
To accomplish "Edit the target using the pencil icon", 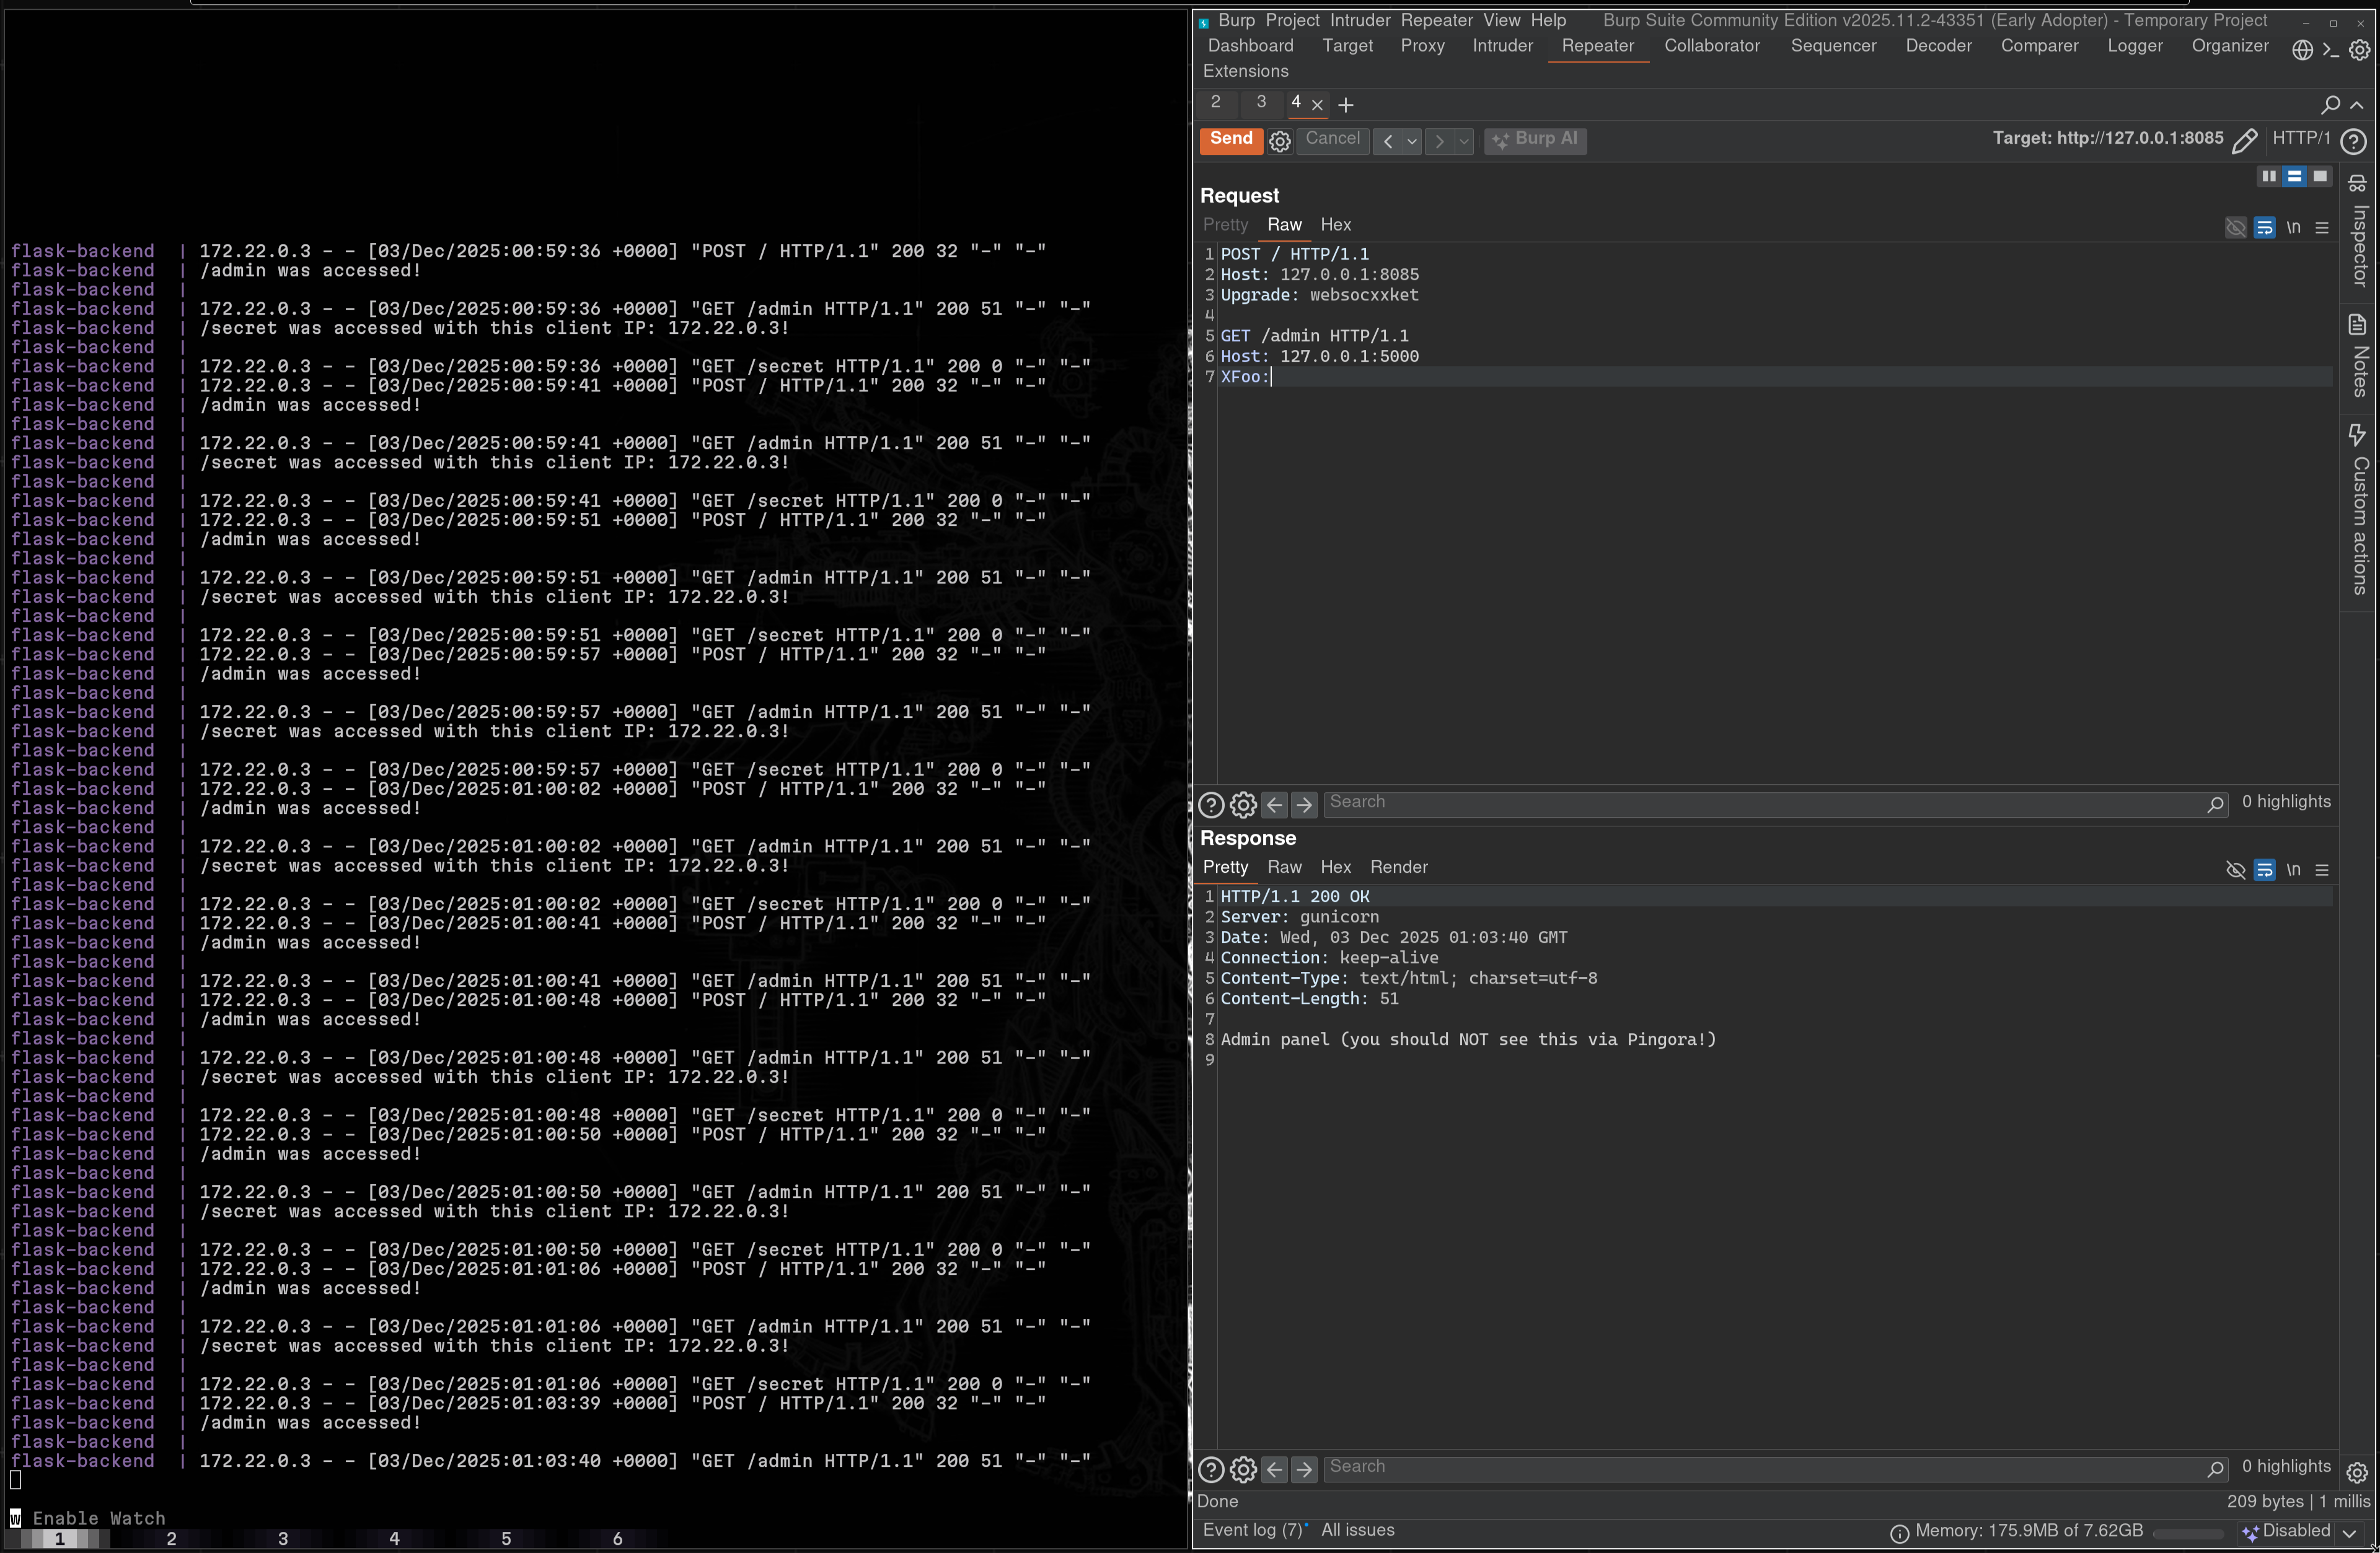I will click(x=2246, y=140).
